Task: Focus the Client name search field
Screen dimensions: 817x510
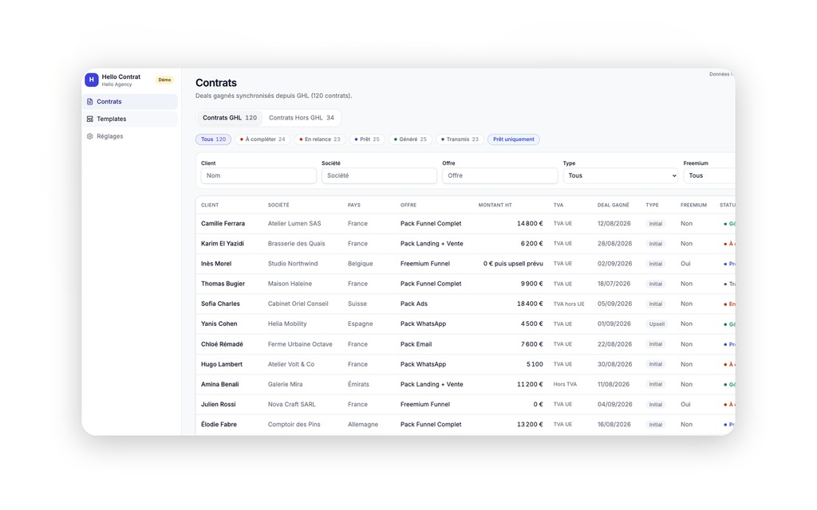Action: pos(259,175)
